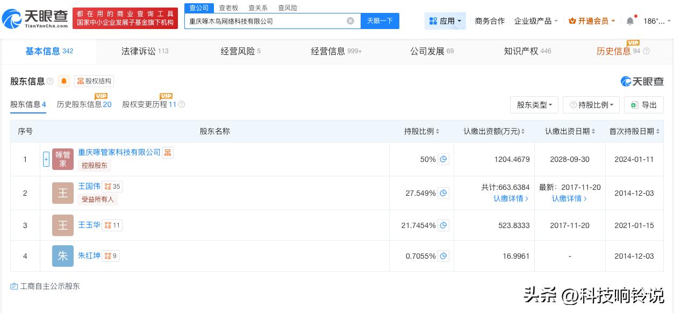Viewport: 674px width, 313px height.
Task: Click equity structure icon beside 重庆啄管家科技有限公司
Action: point(168,153)
